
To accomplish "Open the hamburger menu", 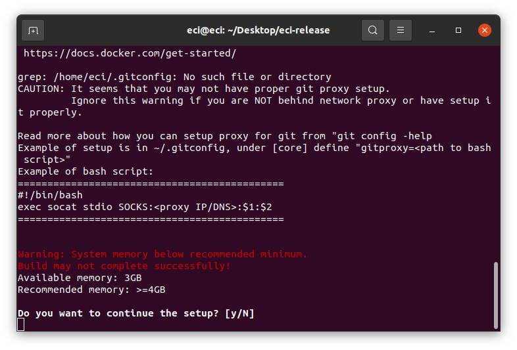I will [401, 30].
